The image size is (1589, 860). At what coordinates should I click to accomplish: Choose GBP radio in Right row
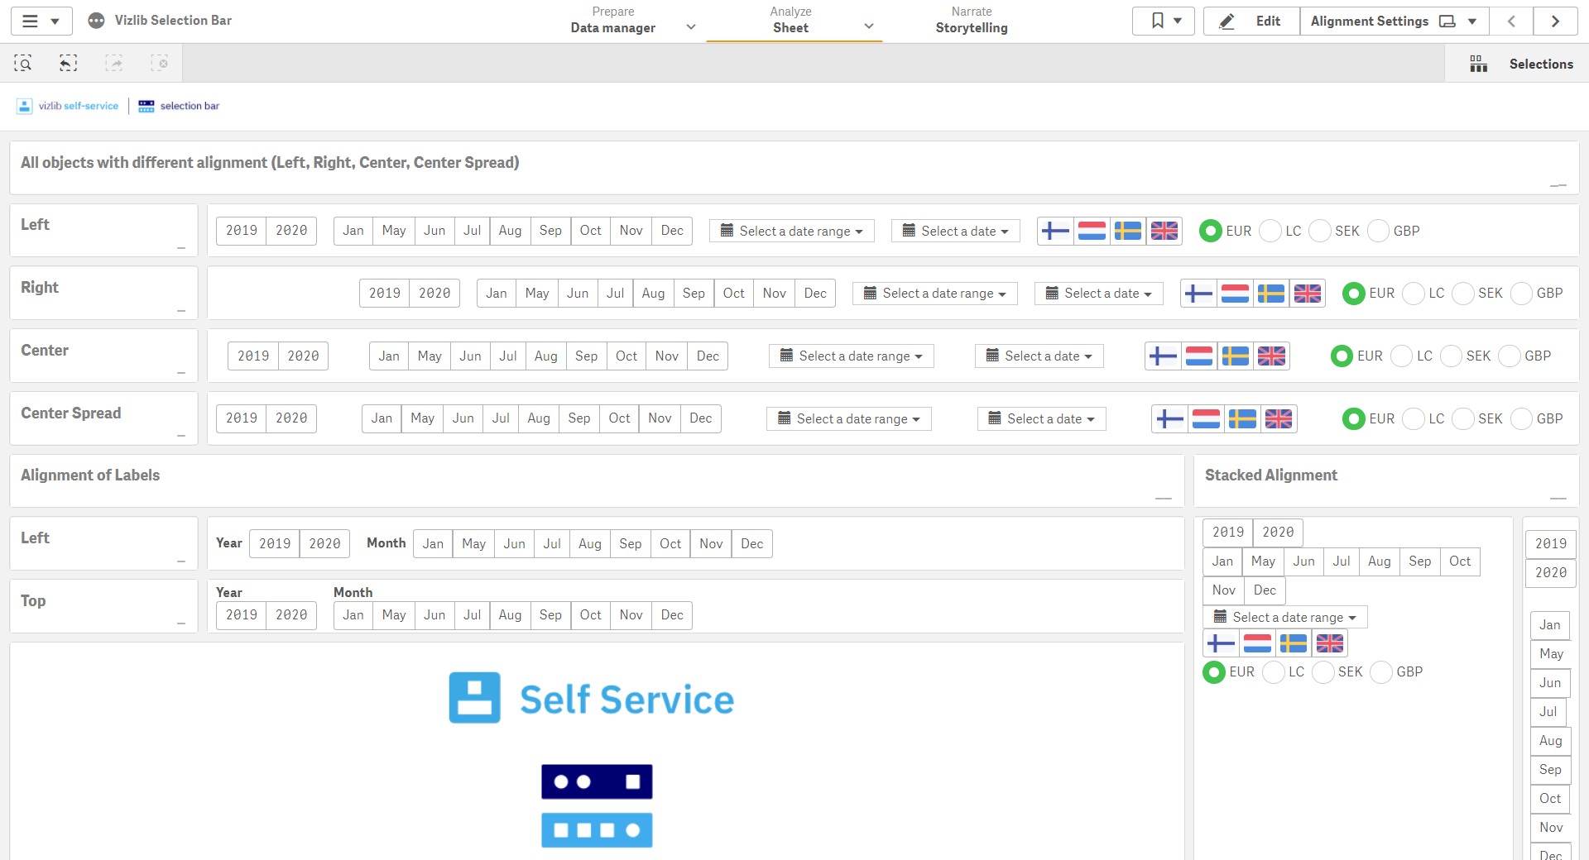(1522, 294)
